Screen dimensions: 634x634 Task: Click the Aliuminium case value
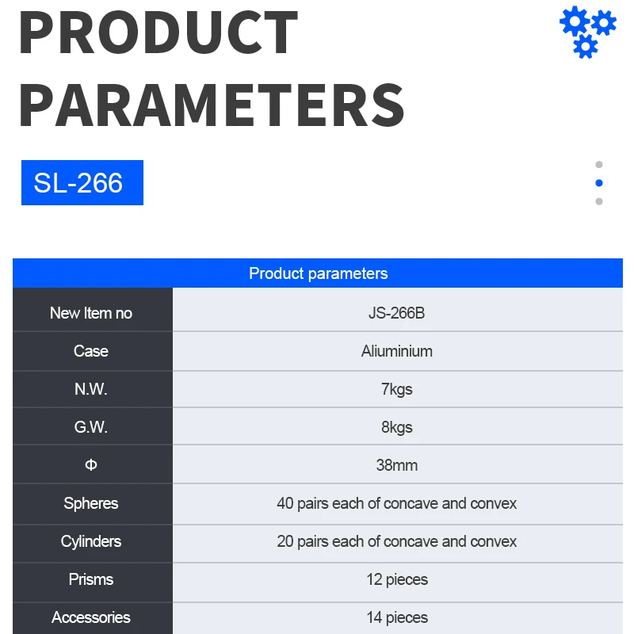click(x=397, y=351)
